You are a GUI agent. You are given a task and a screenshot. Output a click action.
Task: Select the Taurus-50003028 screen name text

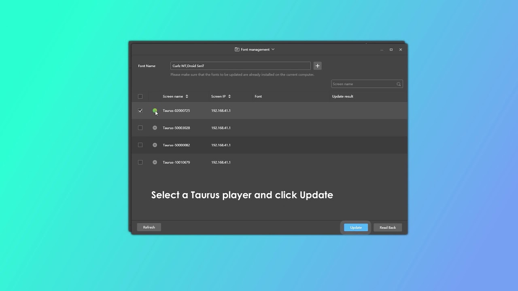pyautogui.click(x=176, y=128)
